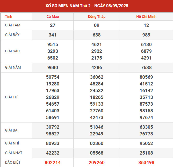173x167 pixels.
Task: Click giải sáu number 6502
Action: (53, 58)
